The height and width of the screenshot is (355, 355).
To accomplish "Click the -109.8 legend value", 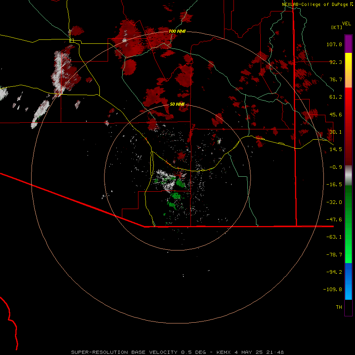I will pyautogui.click(x=333, y=290).
